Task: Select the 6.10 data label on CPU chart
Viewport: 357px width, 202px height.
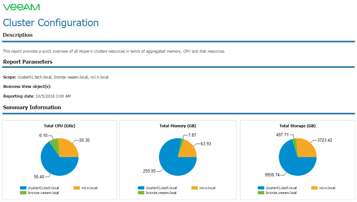Action: 43,135
